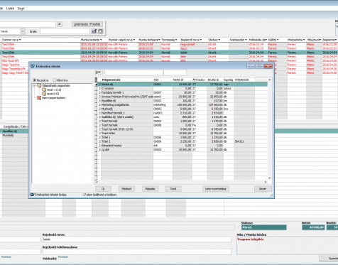This screenshot has height=265, width=338.
Task: Focus the dialog search text field
Action: click(x=133, y=72)
